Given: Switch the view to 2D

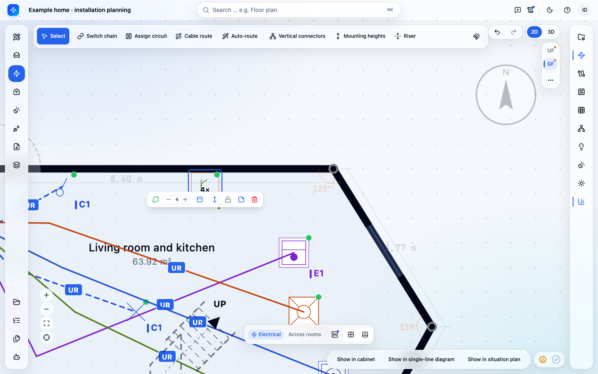Looking at the screenshot, I should click(x=534, y=32).
